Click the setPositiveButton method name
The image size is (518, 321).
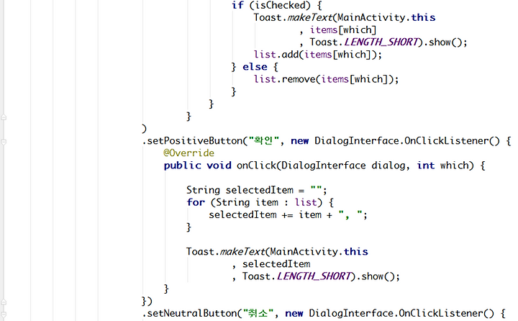tap(194, 141)
